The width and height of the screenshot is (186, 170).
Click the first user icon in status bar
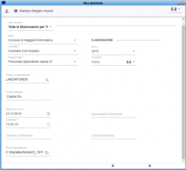[113, 165]
